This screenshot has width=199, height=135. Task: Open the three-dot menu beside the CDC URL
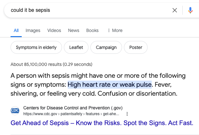(127, 114)
